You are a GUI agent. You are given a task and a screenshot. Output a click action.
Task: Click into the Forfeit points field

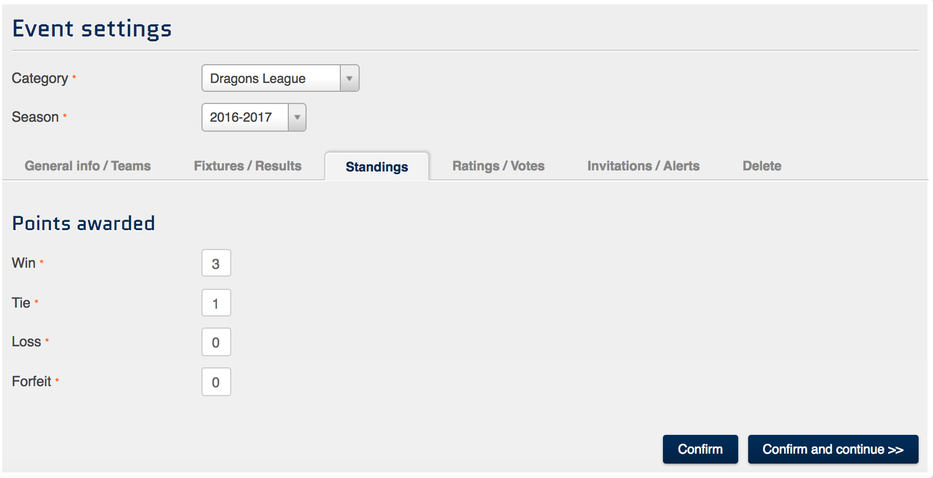[216, 382]
